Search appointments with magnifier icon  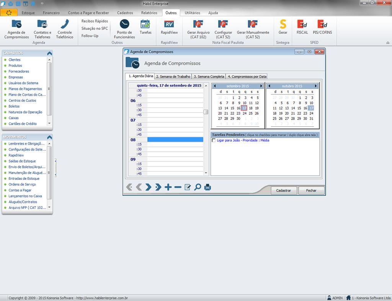[198, 187]
